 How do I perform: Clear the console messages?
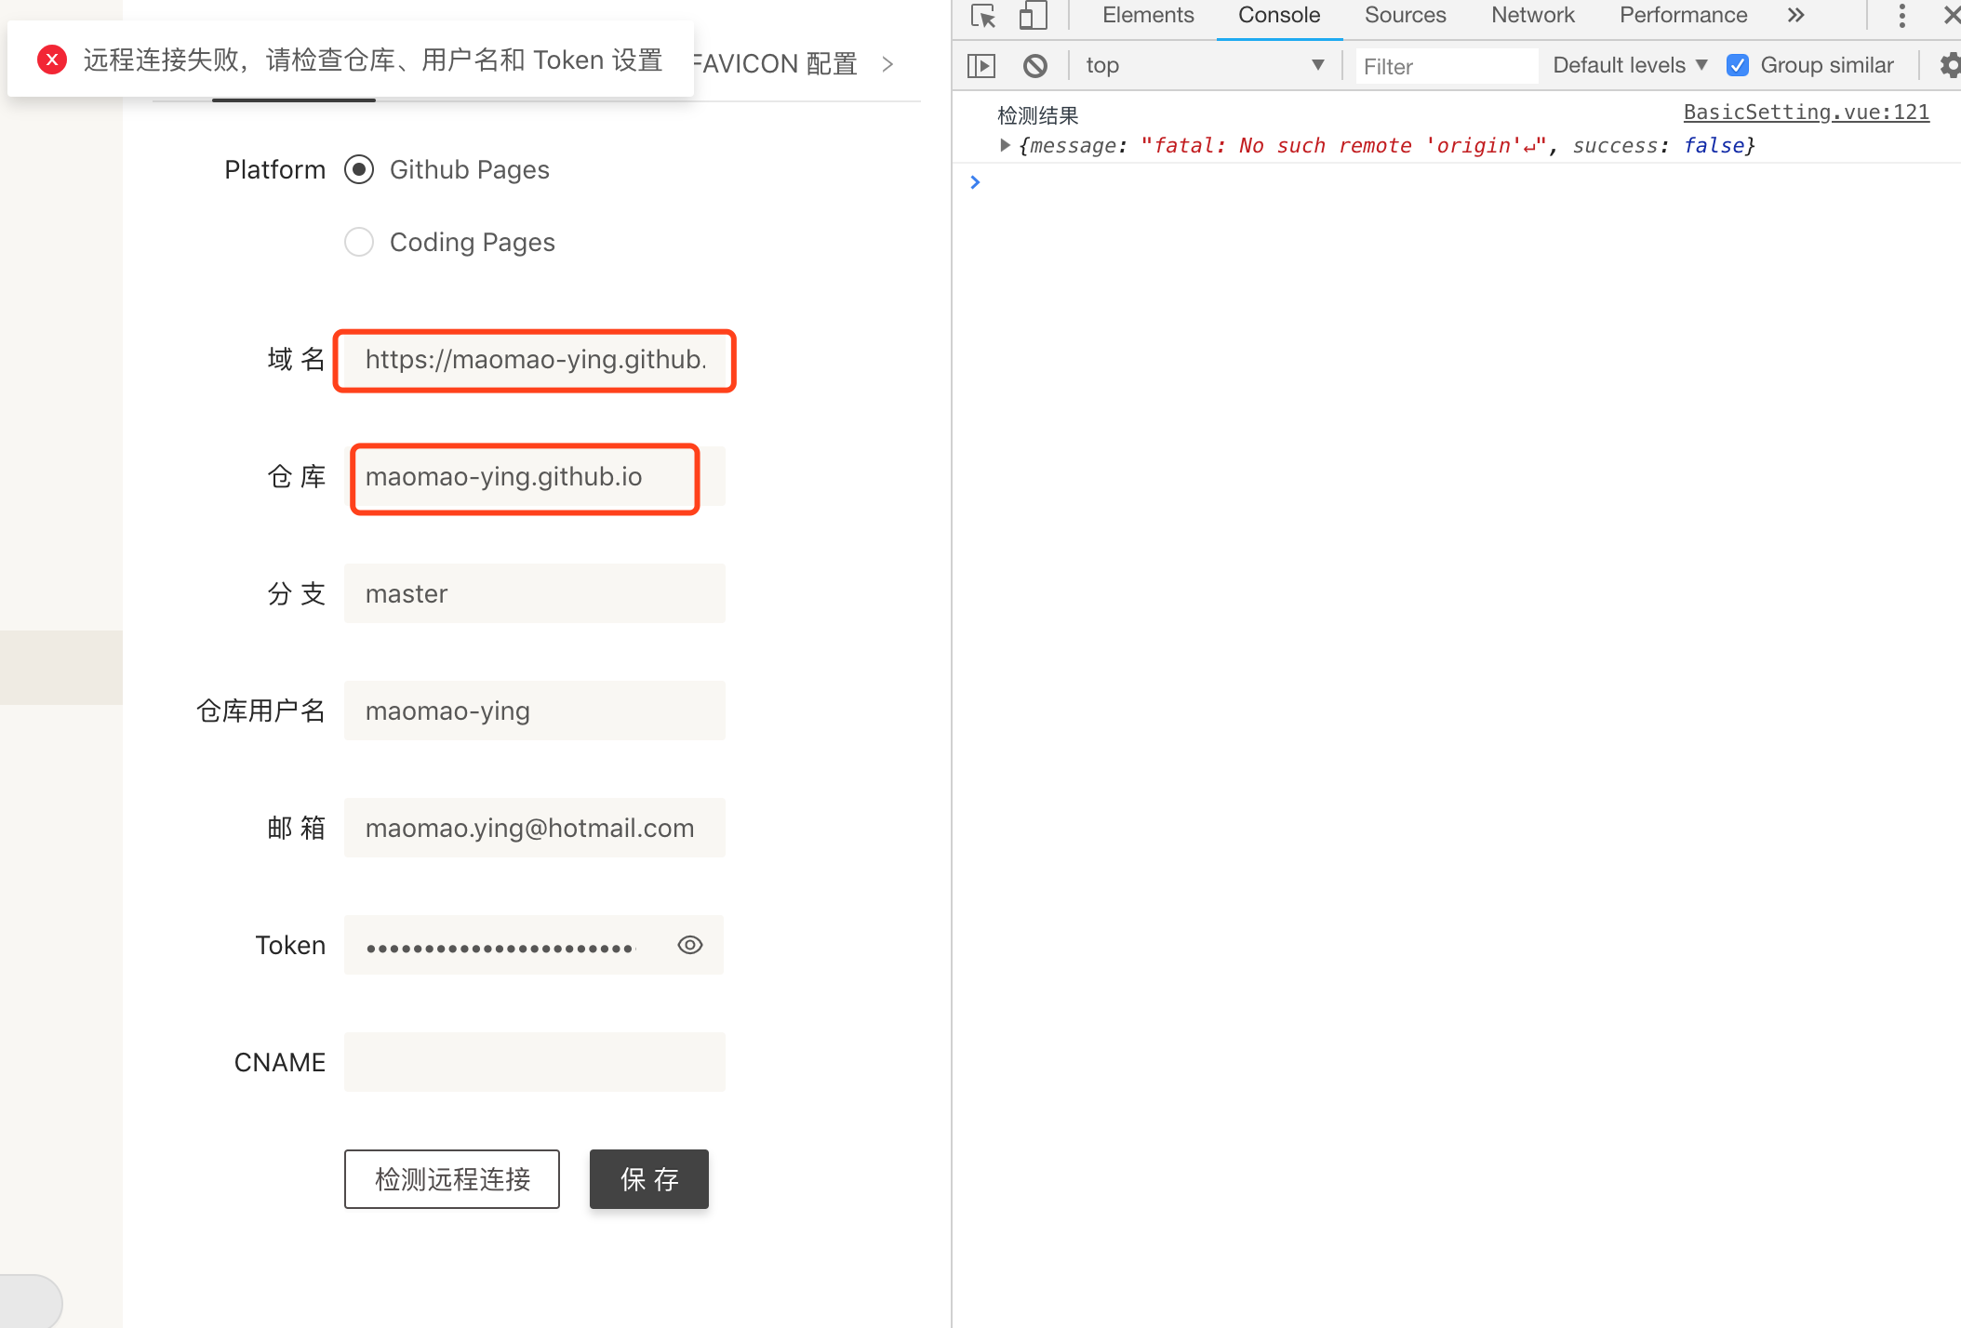1035,65
